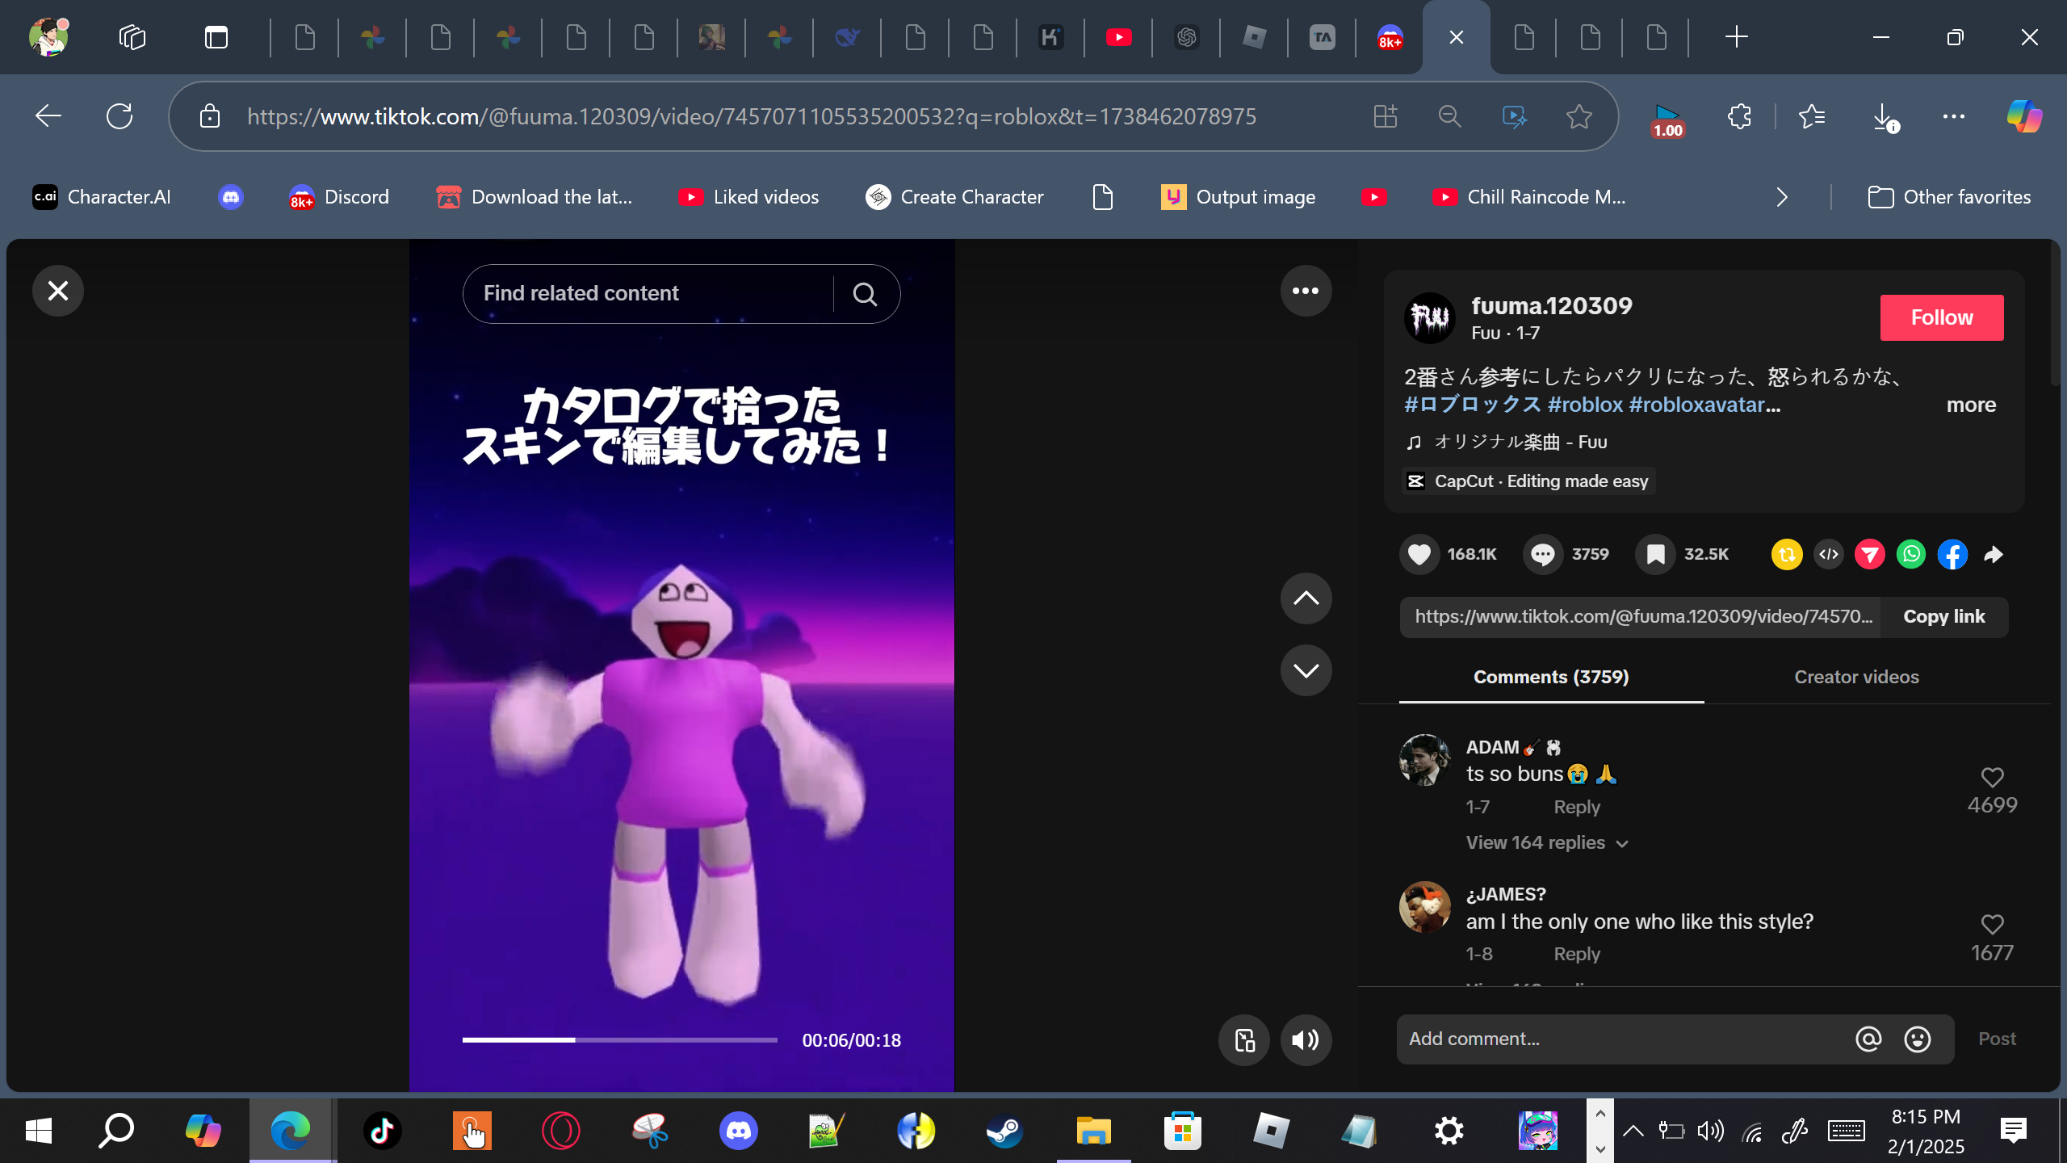
Task: Expand caption with more
Action: coord(1970,405)
